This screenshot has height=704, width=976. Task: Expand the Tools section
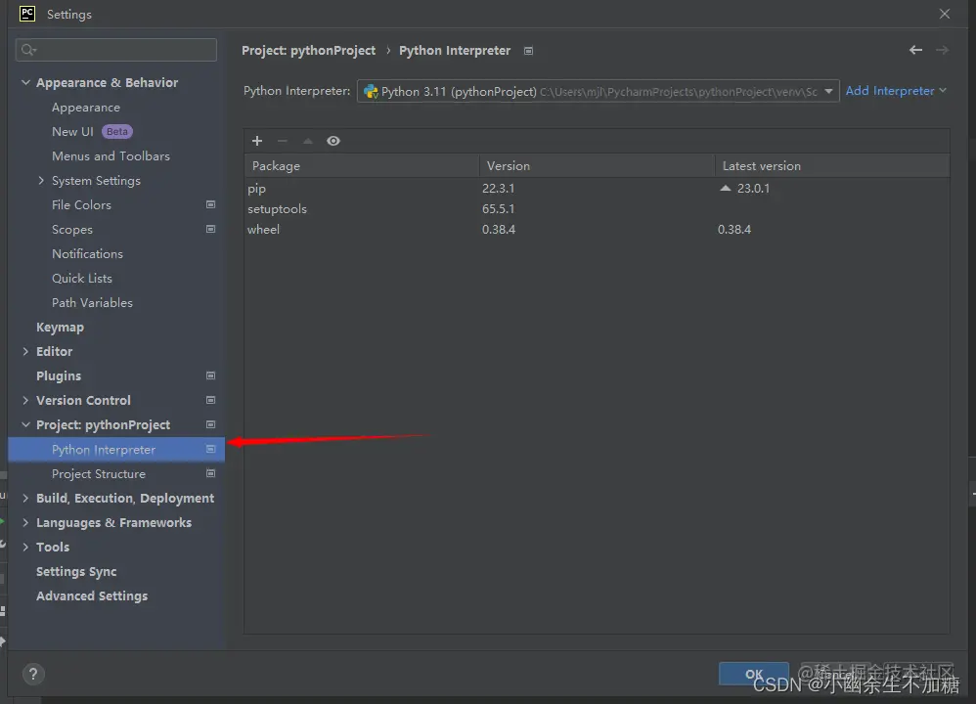pos(25,548)
